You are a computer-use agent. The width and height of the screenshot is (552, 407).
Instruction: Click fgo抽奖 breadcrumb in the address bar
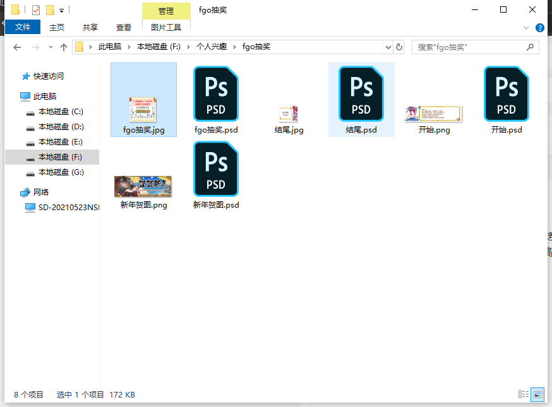(256, 47)
